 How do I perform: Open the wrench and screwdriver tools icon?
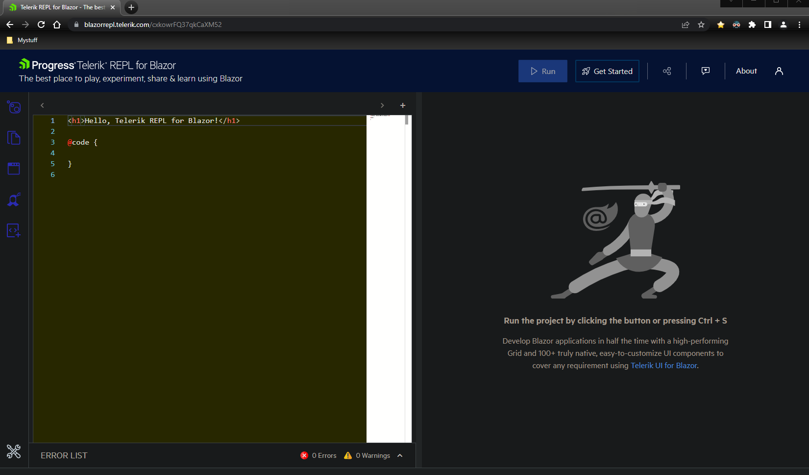coord(14,451)
